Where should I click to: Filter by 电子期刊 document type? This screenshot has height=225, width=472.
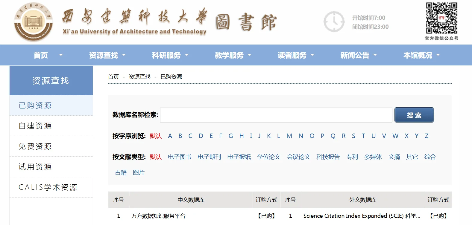pos(209,157)
